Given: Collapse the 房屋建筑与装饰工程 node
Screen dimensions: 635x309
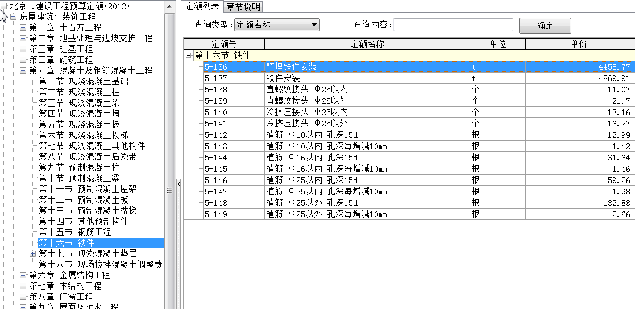Looking at the screenshot, I should tap(14, 17).
